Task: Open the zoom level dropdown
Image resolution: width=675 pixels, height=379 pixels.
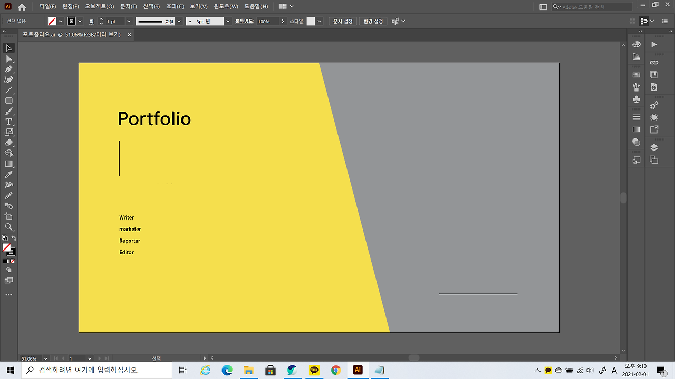Action: point(45,358)
